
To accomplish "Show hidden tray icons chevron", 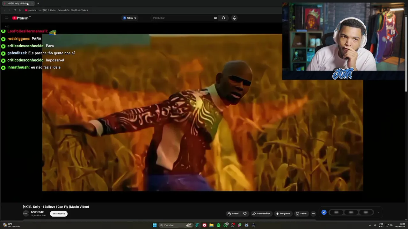I will point(370,225).
